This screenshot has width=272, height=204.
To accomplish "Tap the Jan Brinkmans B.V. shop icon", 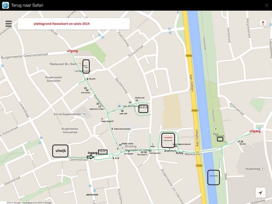I will (119, 106).
